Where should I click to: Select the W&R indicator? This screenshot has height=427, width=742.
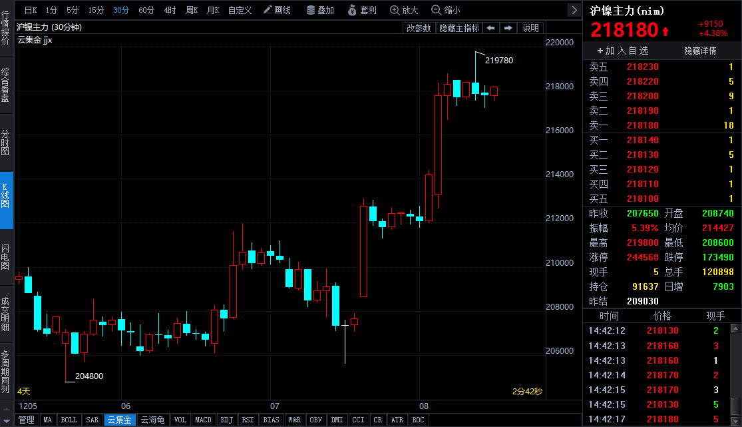pos(294,420)
